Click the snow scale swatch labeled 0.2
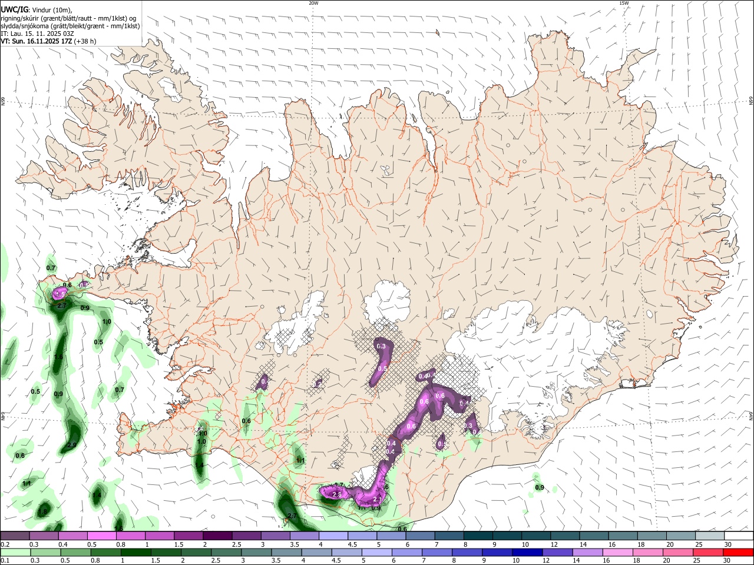This screenshot has height=565, width=754. click(x=15, y=536)
